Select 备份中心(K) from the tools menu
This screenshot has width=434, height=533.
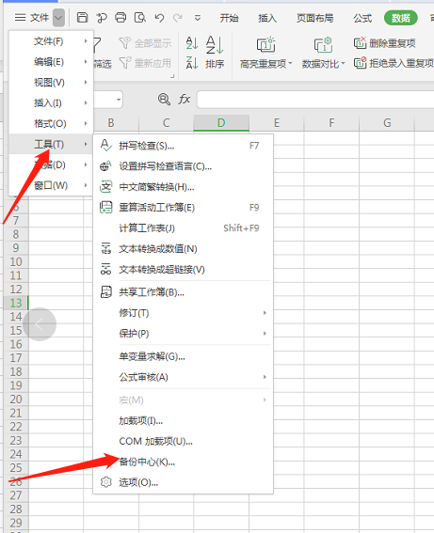(147, 462)
